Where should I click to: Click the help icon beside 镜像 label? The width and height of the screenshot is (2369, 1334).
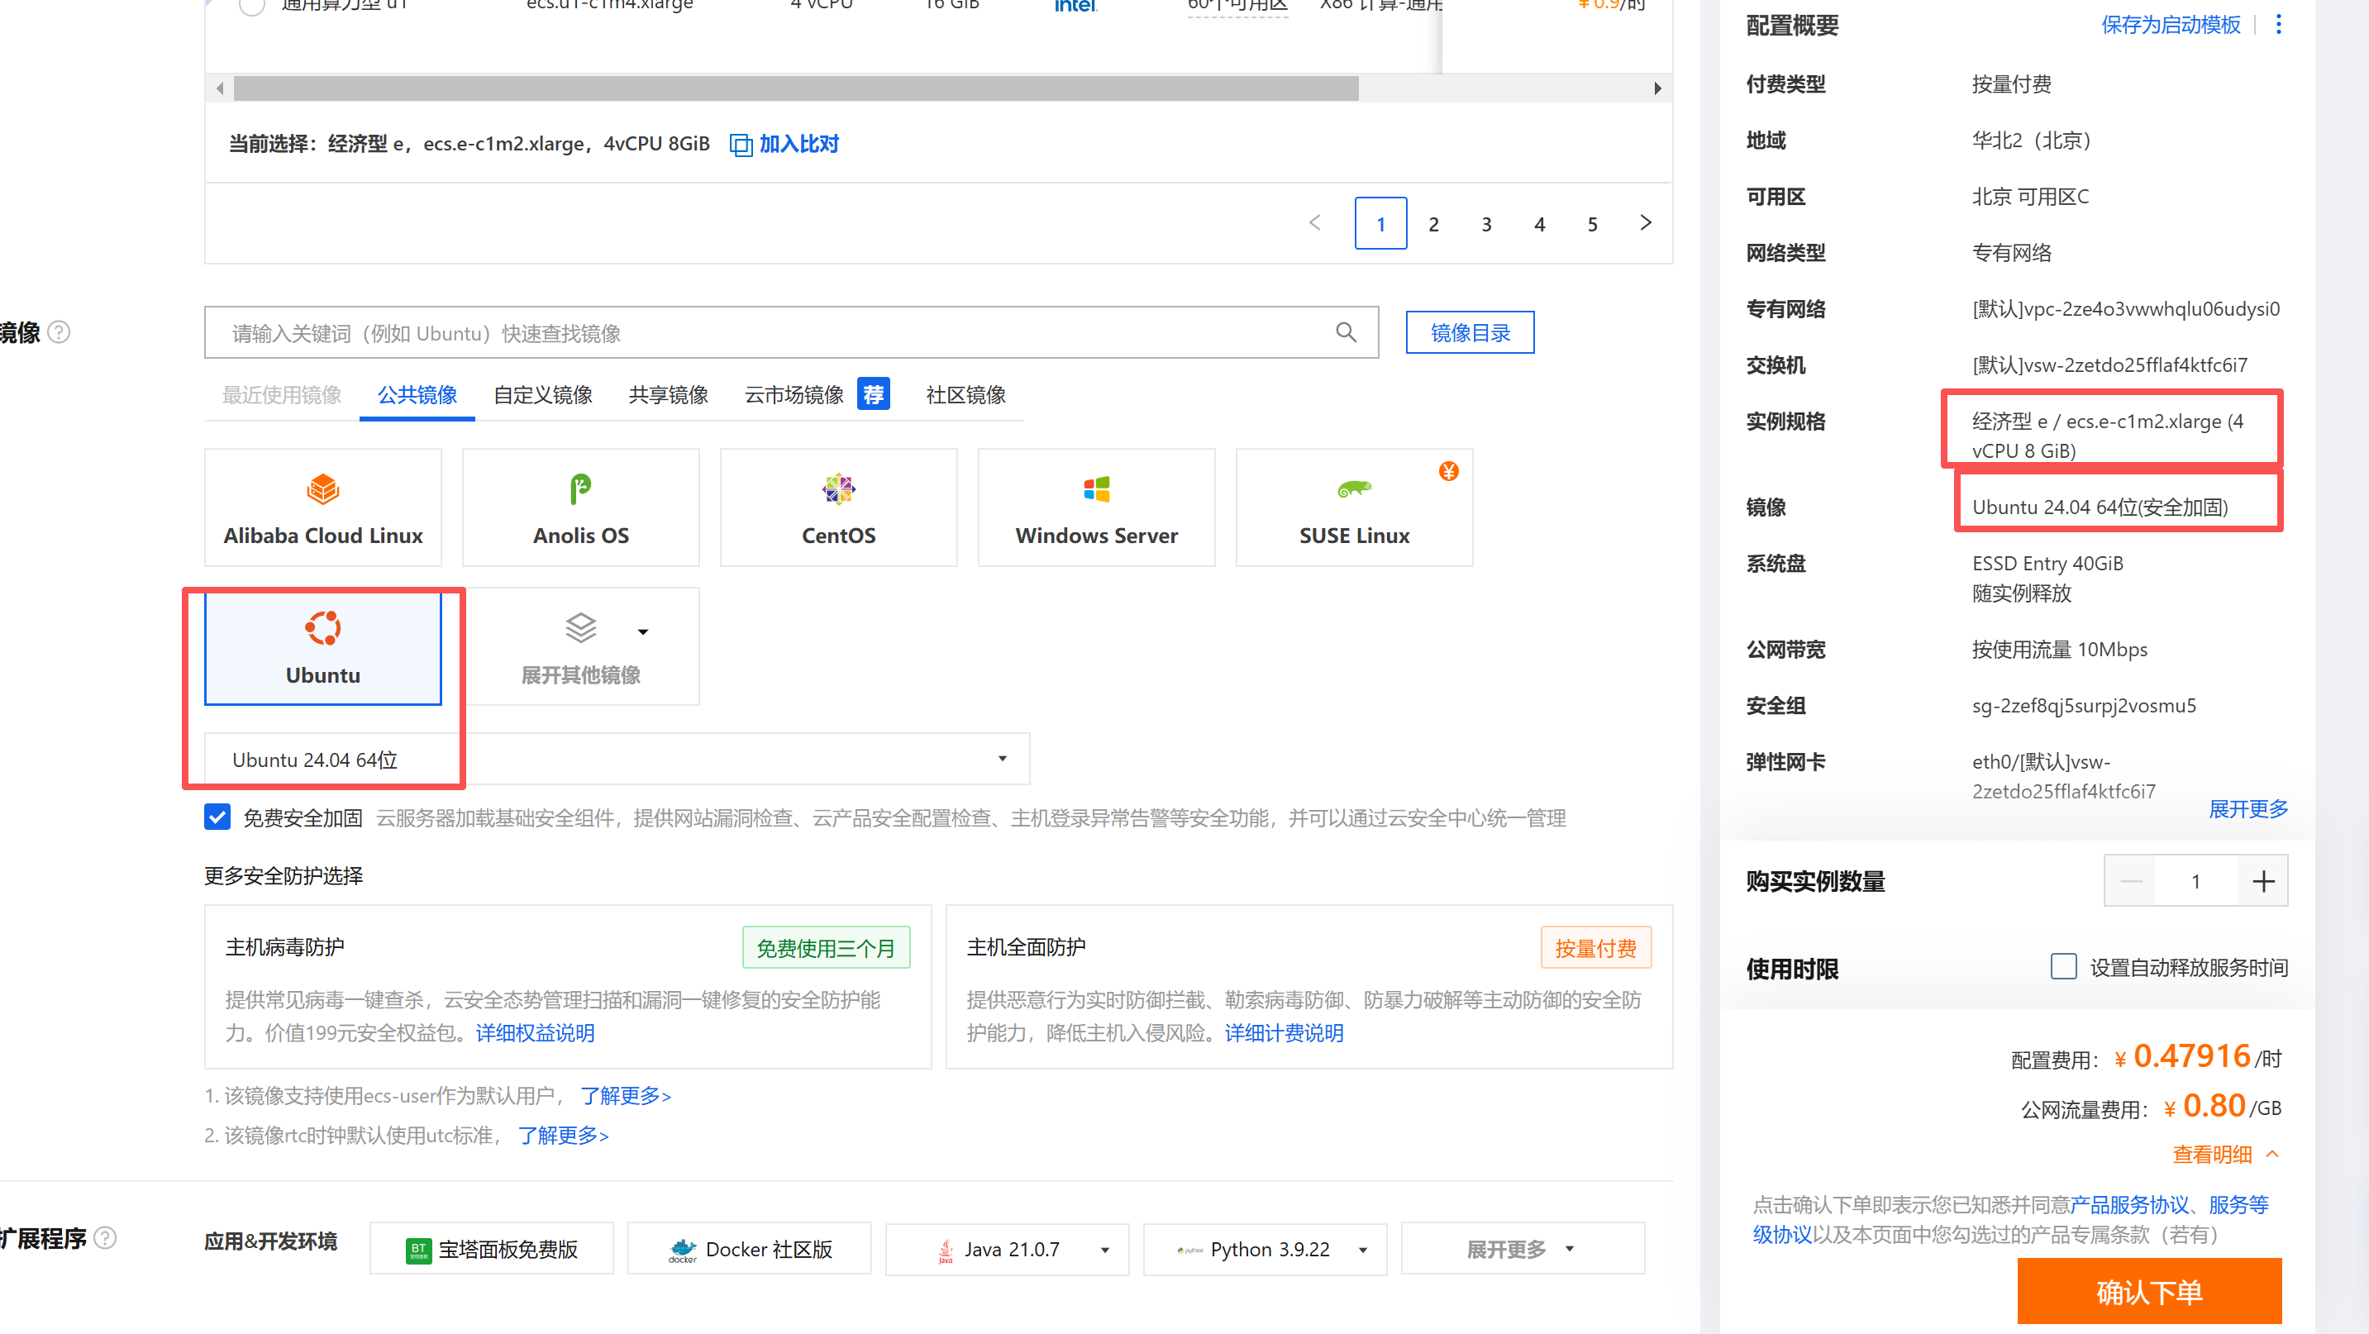(59, 332)
